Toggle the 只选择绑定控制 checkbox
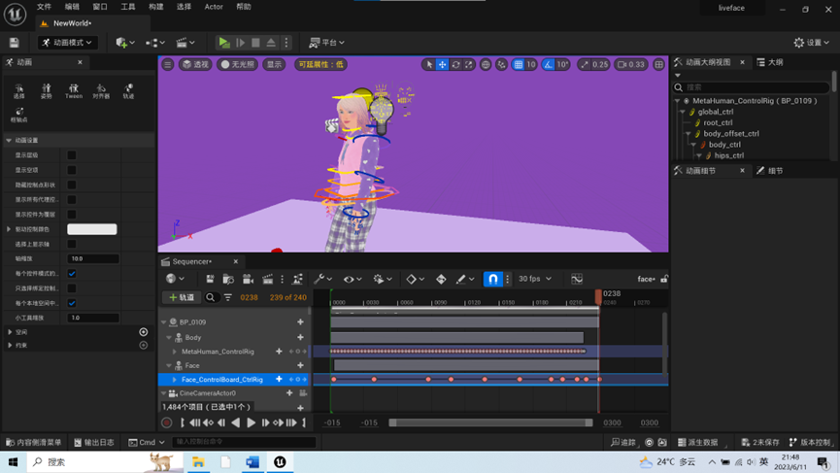 [71, 288]
